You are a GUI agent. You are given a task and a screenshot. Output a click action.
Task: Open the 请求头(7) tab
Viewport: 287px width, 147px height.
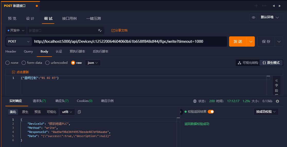(39, 101)
